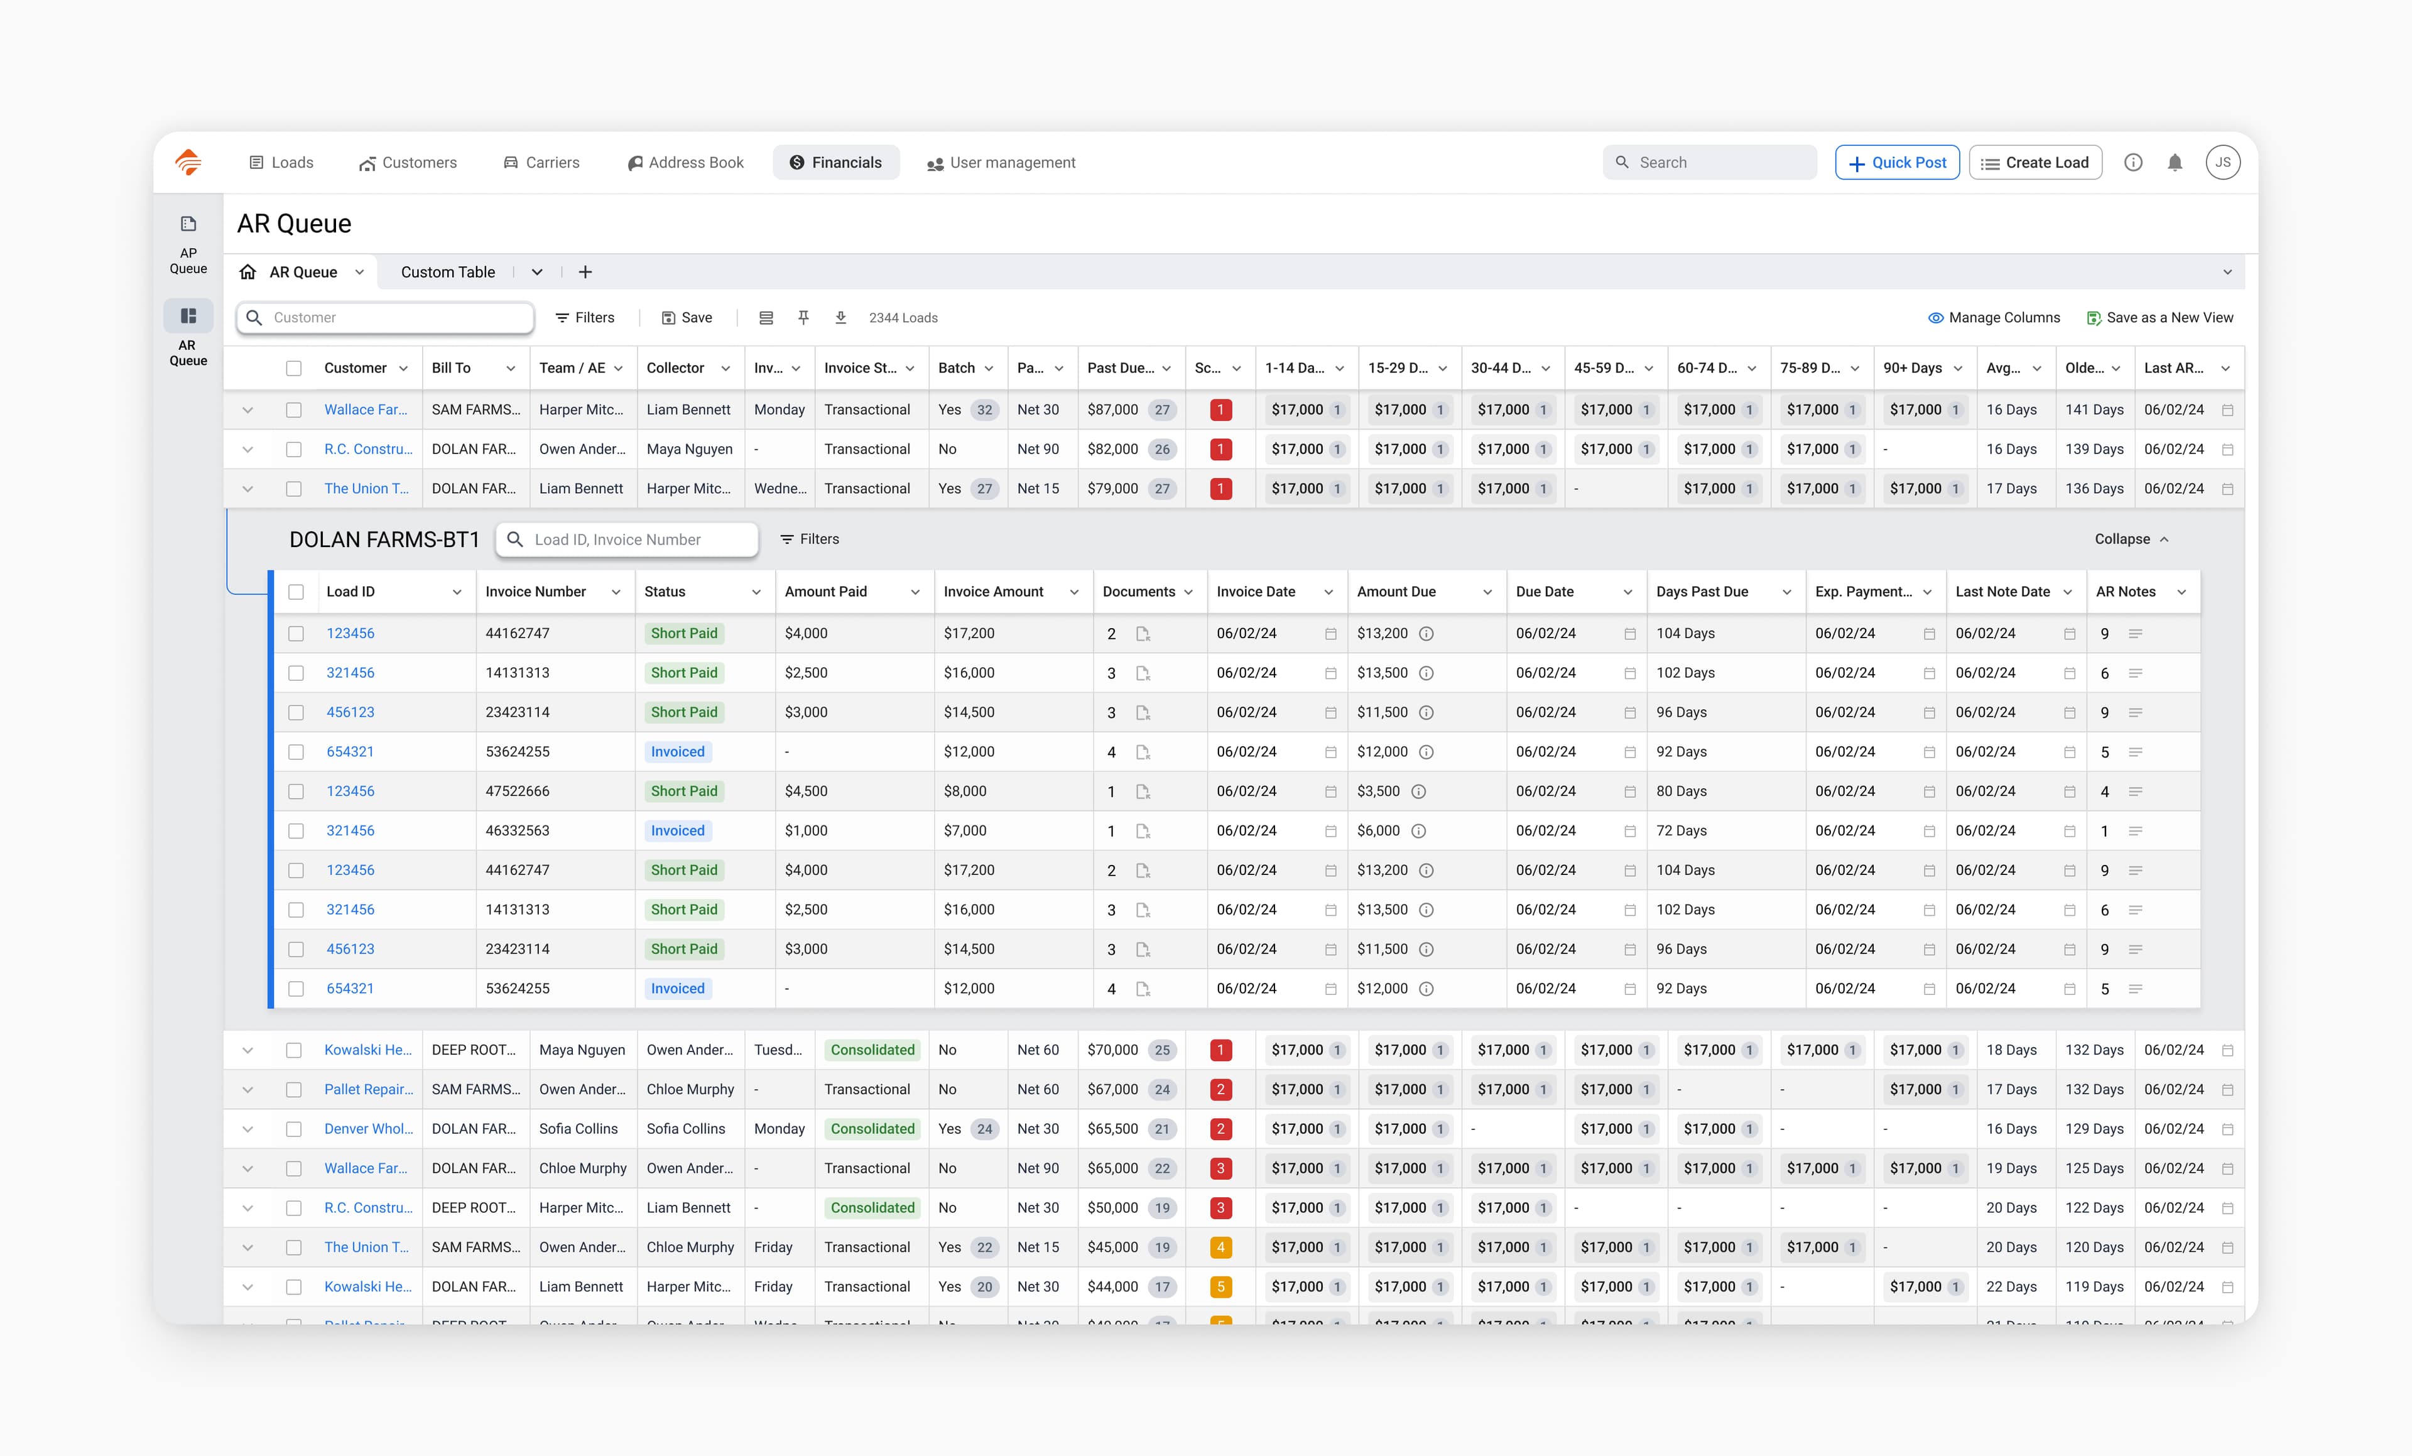Click the Create Load button
This screenshot has height=1456, width=2412.
click(2035, 163)
